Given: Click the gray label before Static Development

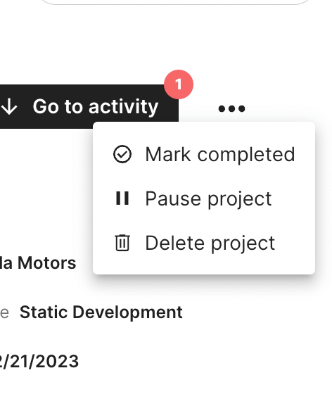Looking at the screenshot, I should (5, 313).
